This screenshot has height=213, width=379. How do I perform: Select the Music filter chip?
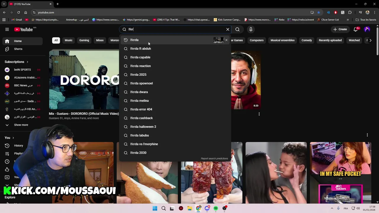(x=68, y=40)
